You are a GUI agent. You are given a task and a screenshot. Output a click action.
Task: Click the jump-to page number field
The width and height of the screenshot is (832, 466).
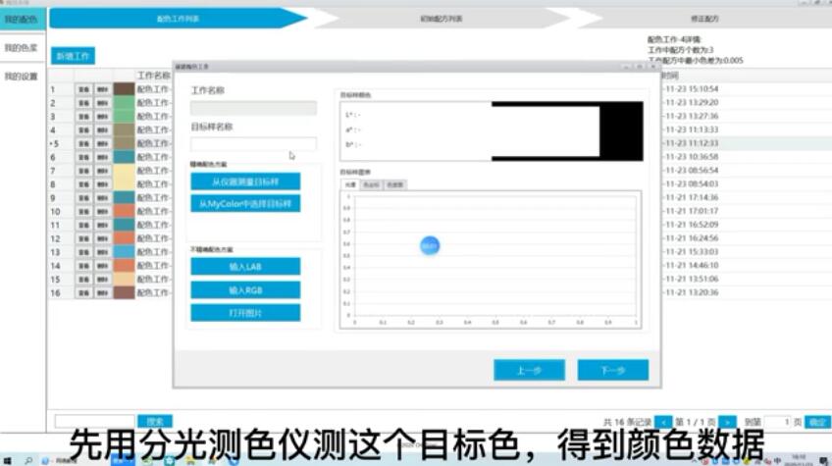[778, 423]
